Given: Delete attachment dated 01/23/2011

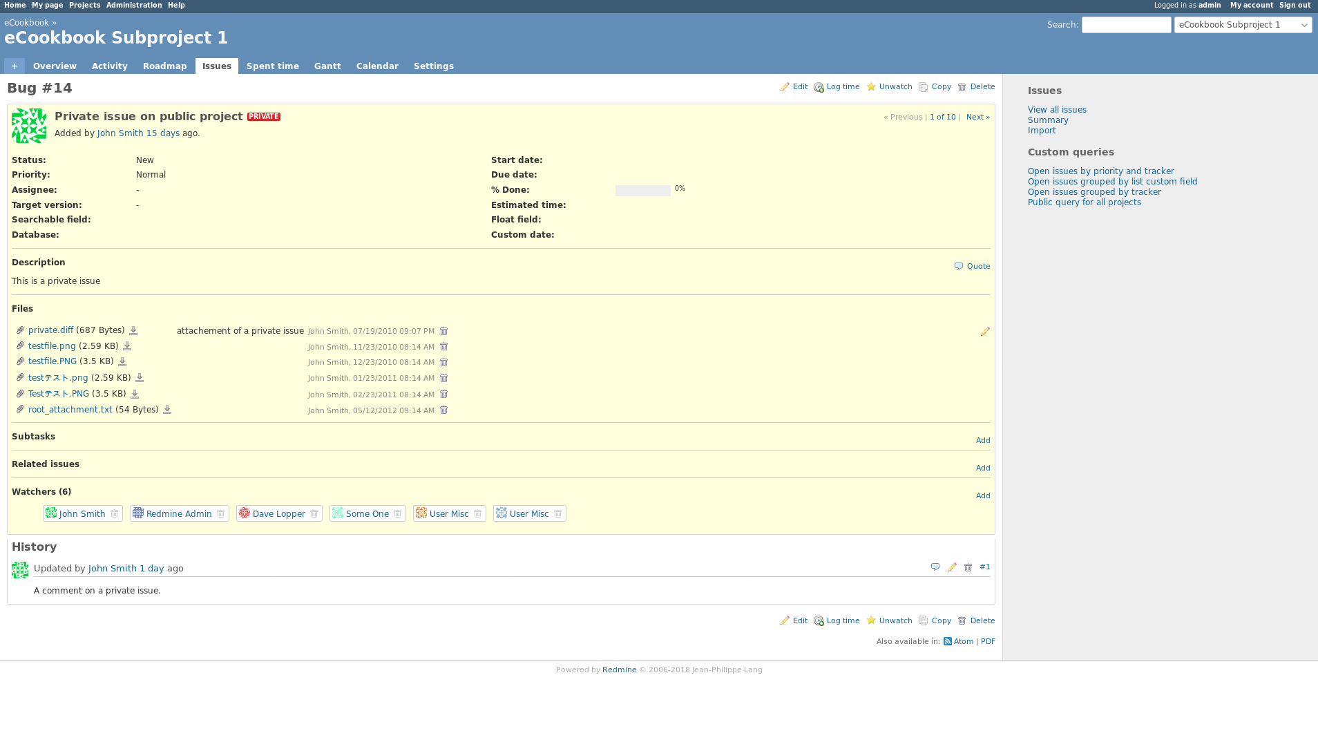Looking at the screenshot, I should [444, 378].
